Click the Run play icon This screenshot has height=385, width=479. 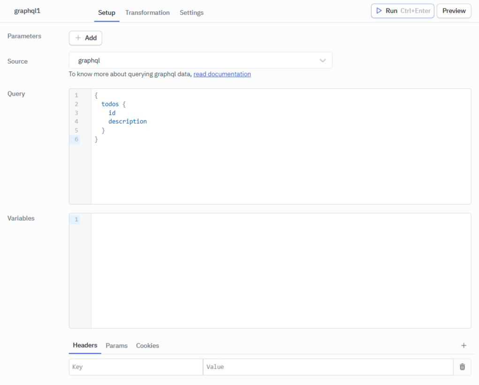click(x=380, y=11)
